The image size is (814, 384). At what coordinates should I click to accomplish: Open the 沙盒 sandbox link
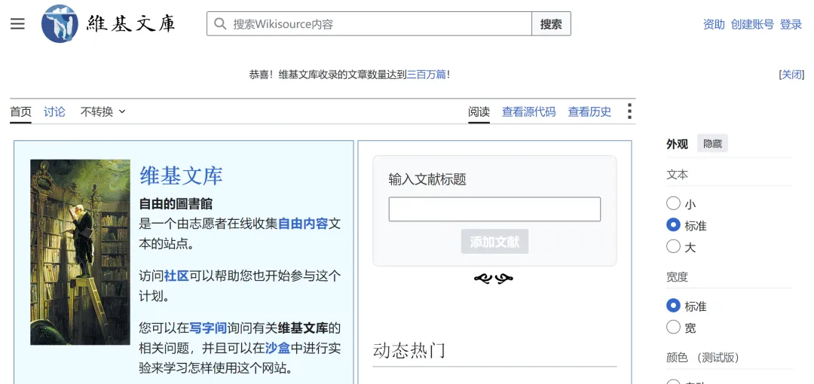277,348
